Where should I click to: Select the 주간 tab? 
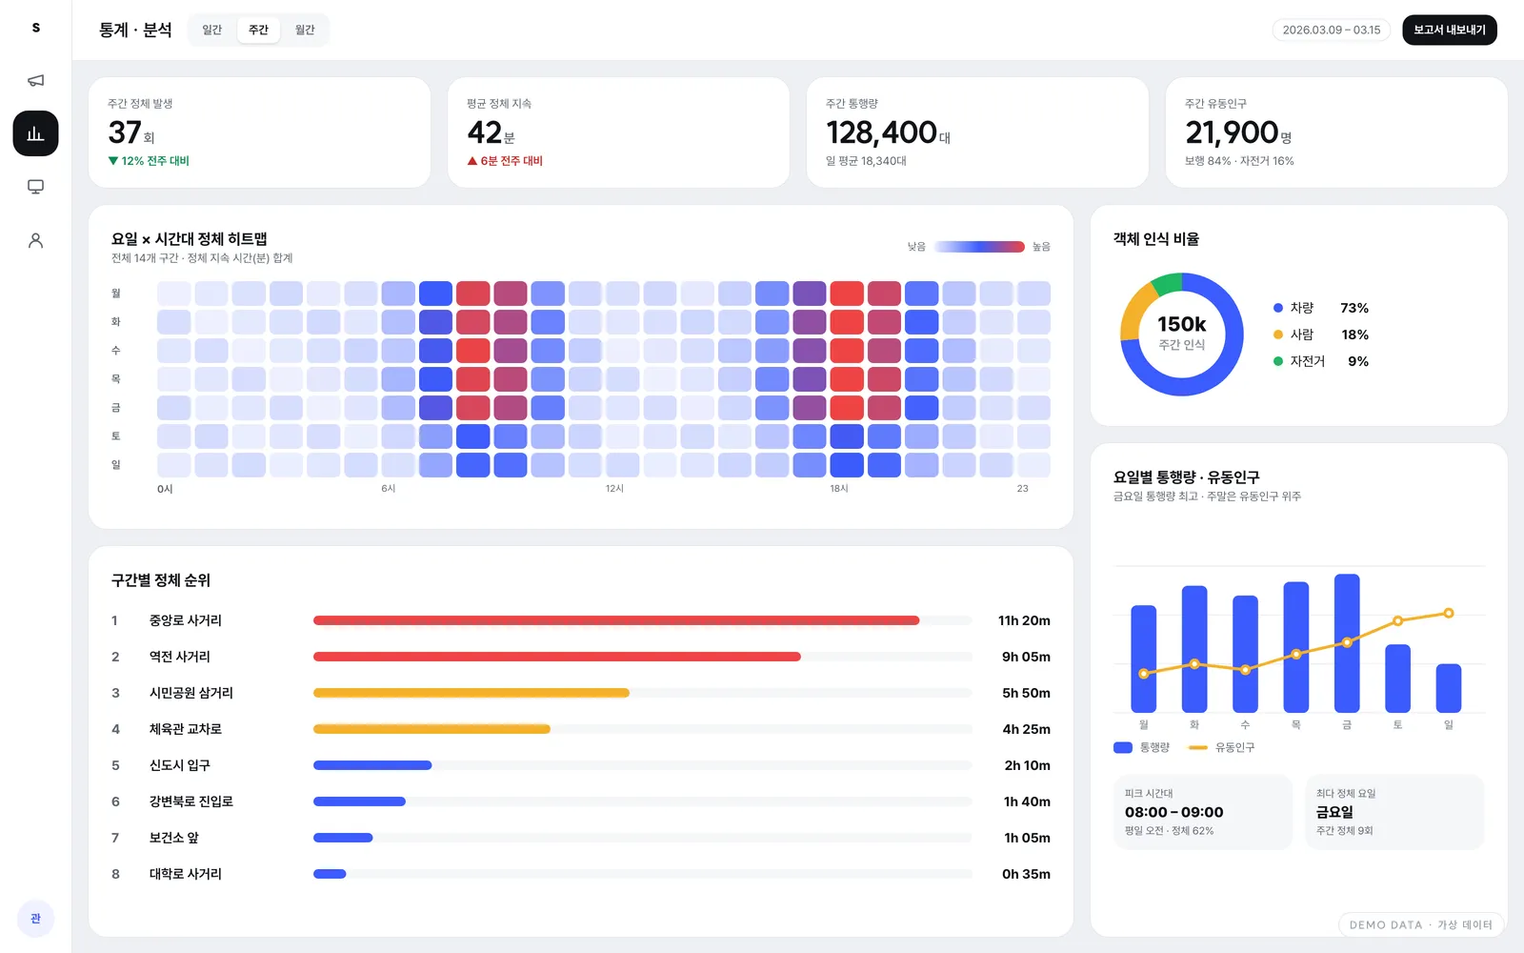258,30
